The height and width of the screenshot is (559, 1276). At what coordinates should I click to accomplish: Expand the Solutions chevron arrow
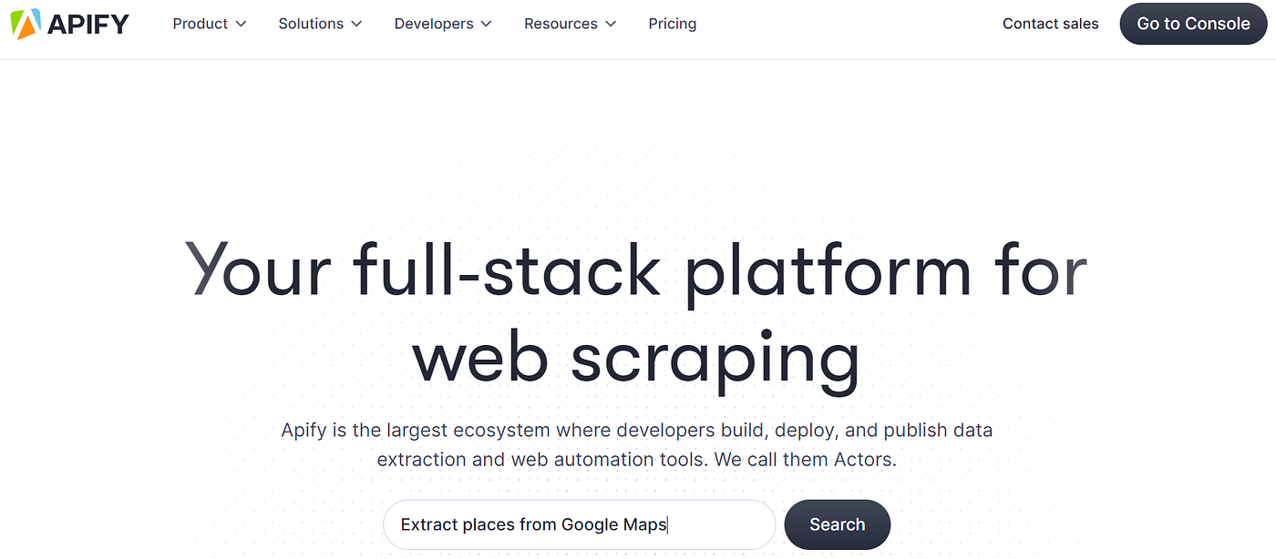click(356, 25)
